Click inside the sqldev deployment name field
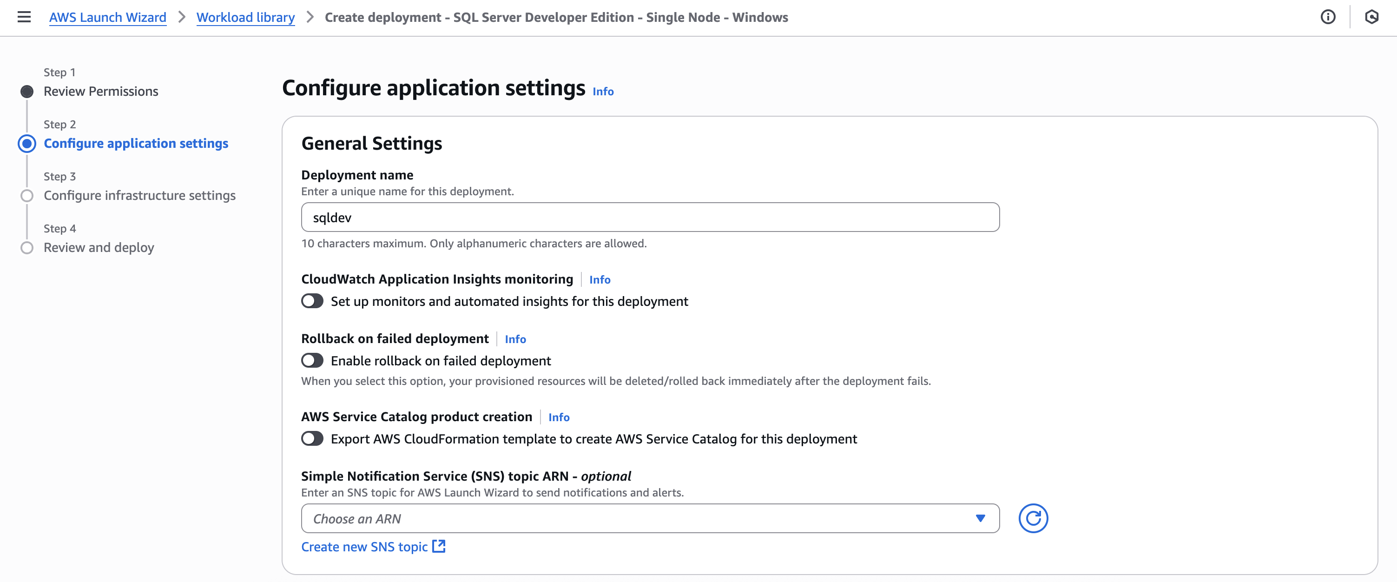This screenshot has width=1397, height=582. (650, 217)
